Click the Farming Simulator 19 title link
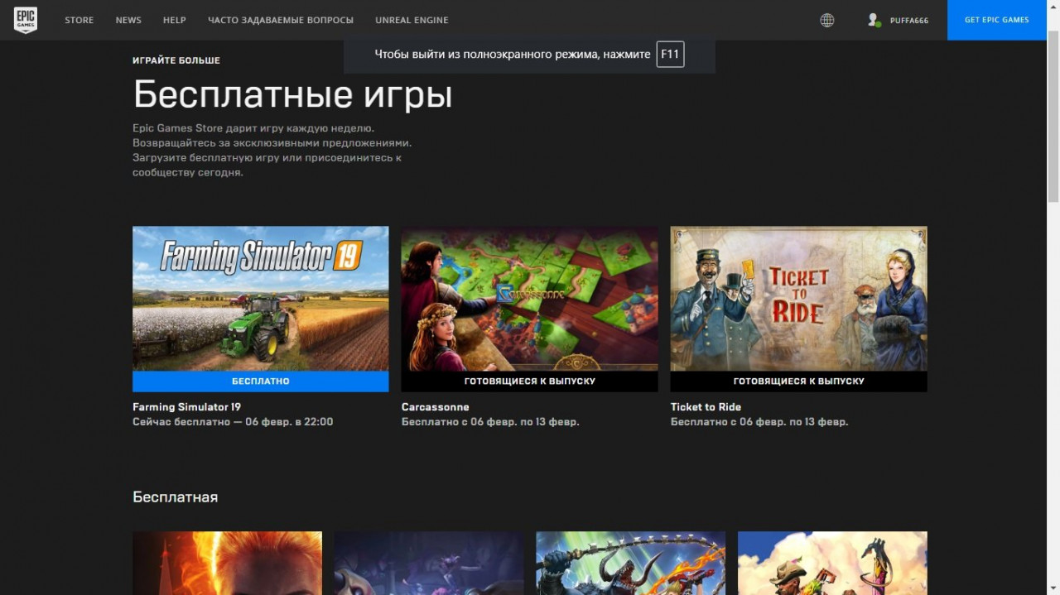The image size is (1060, 595). click(187, 407)
